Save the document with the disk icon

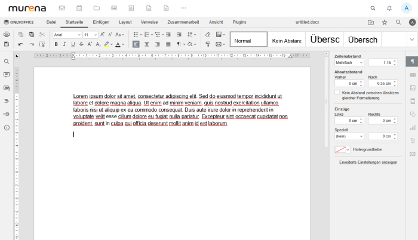(7, 44)
